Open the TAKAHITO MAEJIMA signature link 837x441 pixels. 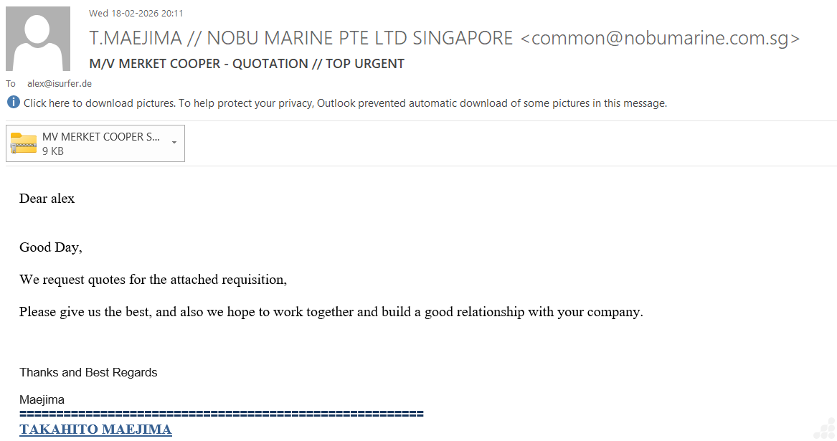95,430
